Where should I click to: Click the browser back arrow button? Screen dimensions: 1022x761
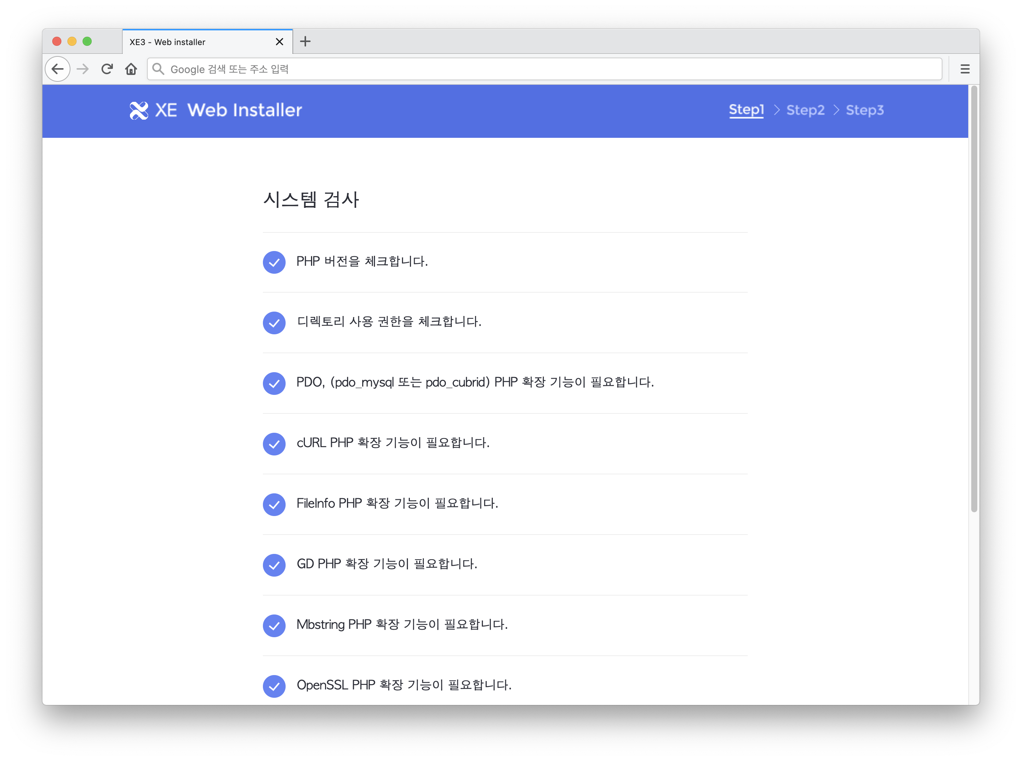point(58,69)
